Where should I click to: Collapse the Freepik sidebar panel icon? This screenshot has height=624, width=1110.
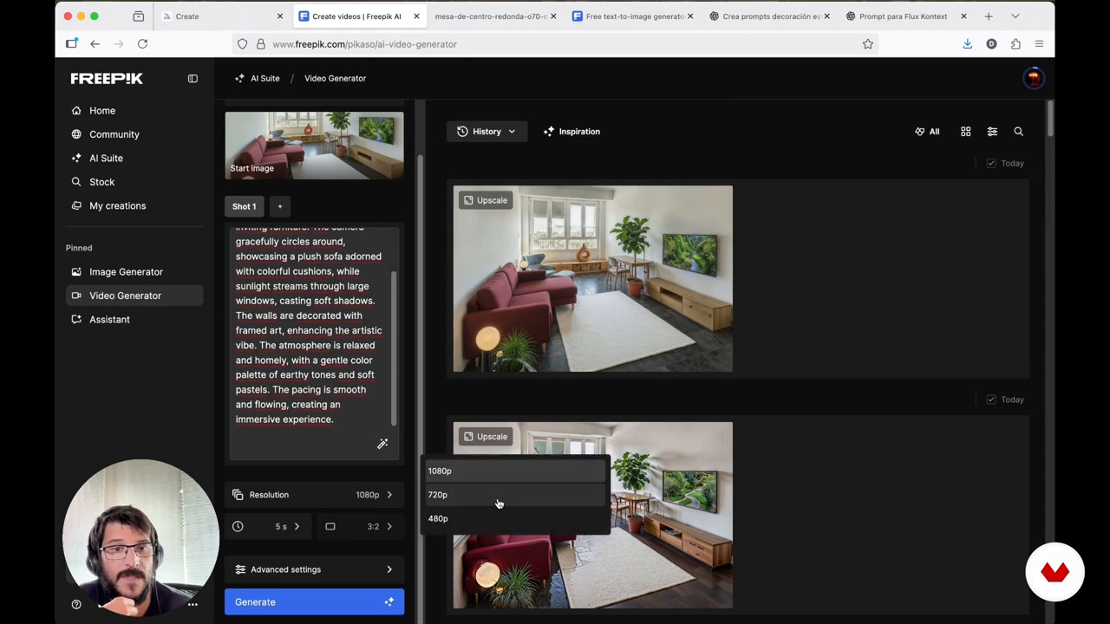click(x=193, y=79)
